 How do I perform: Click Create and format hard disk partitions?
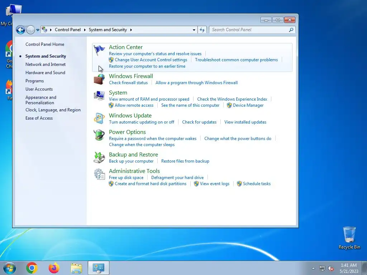click(x=151, y=184)
